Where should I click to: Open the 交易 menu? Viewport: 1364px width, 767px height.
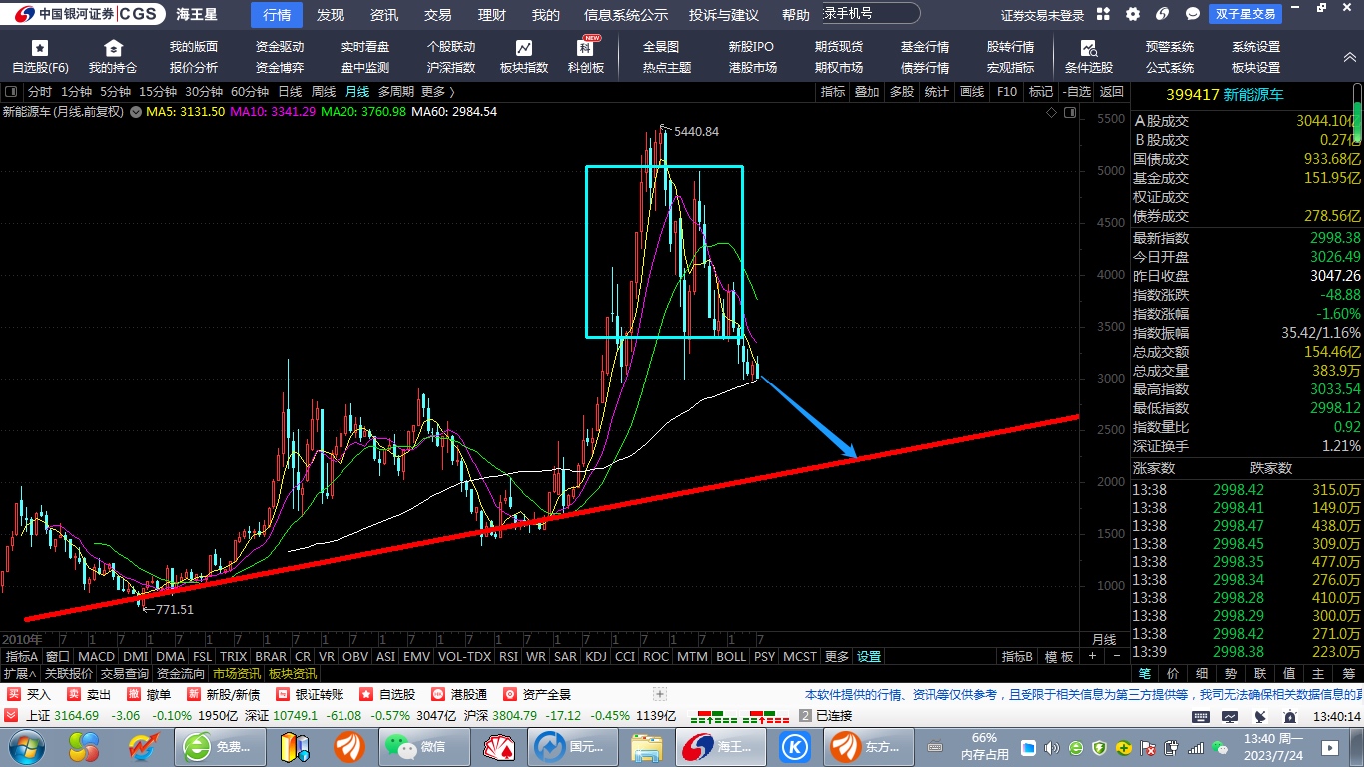coord(438,15)
